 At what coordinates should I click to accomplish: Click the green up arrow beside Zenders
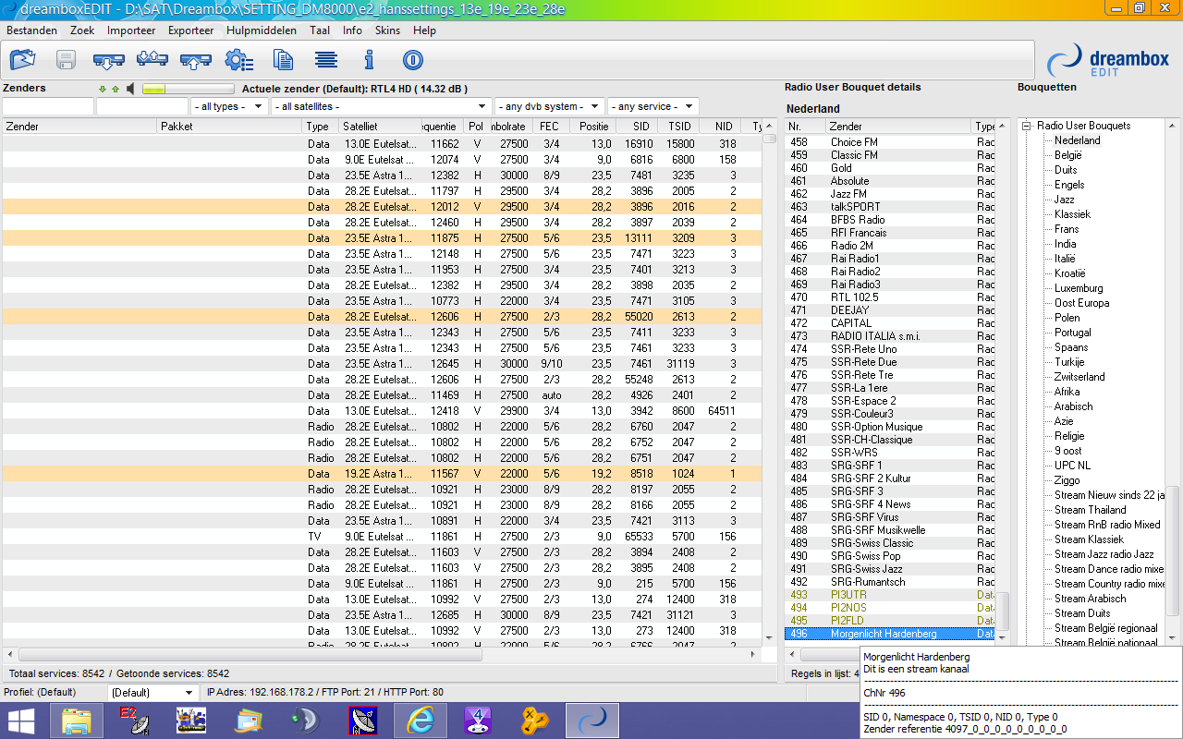click(116, 90)
